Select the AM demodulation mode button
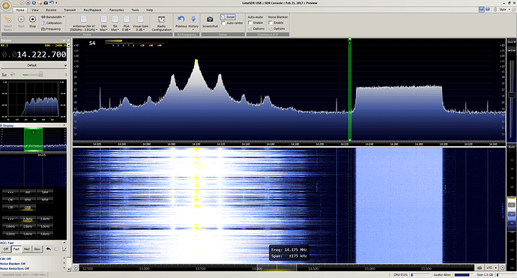The width and height of the screenshot is (517, 278). pyautogui.click(x=28, y=192)
